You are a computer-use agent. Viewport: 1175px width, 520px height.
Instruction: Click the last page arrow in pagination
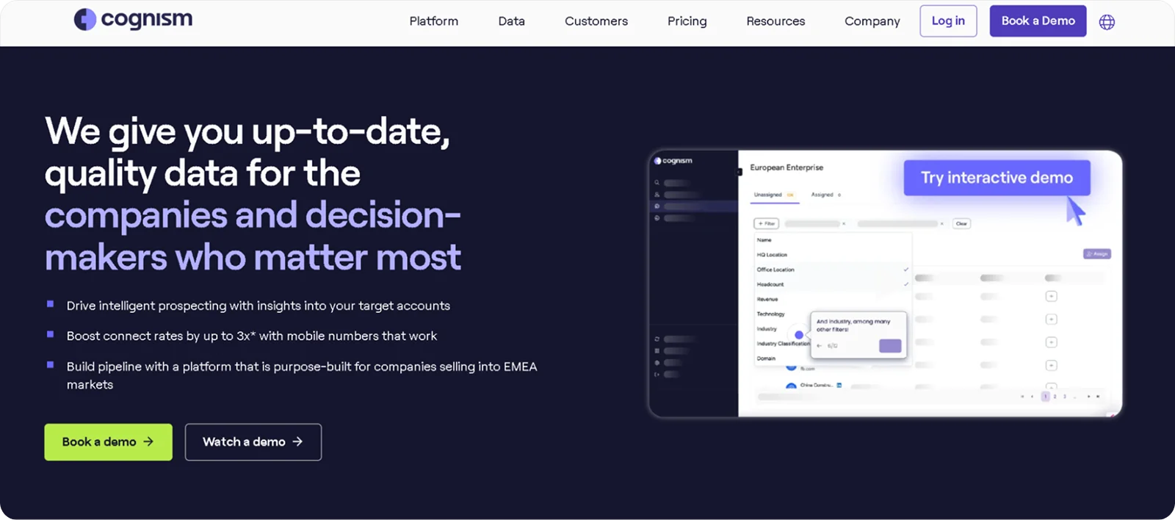point(1098,397)
